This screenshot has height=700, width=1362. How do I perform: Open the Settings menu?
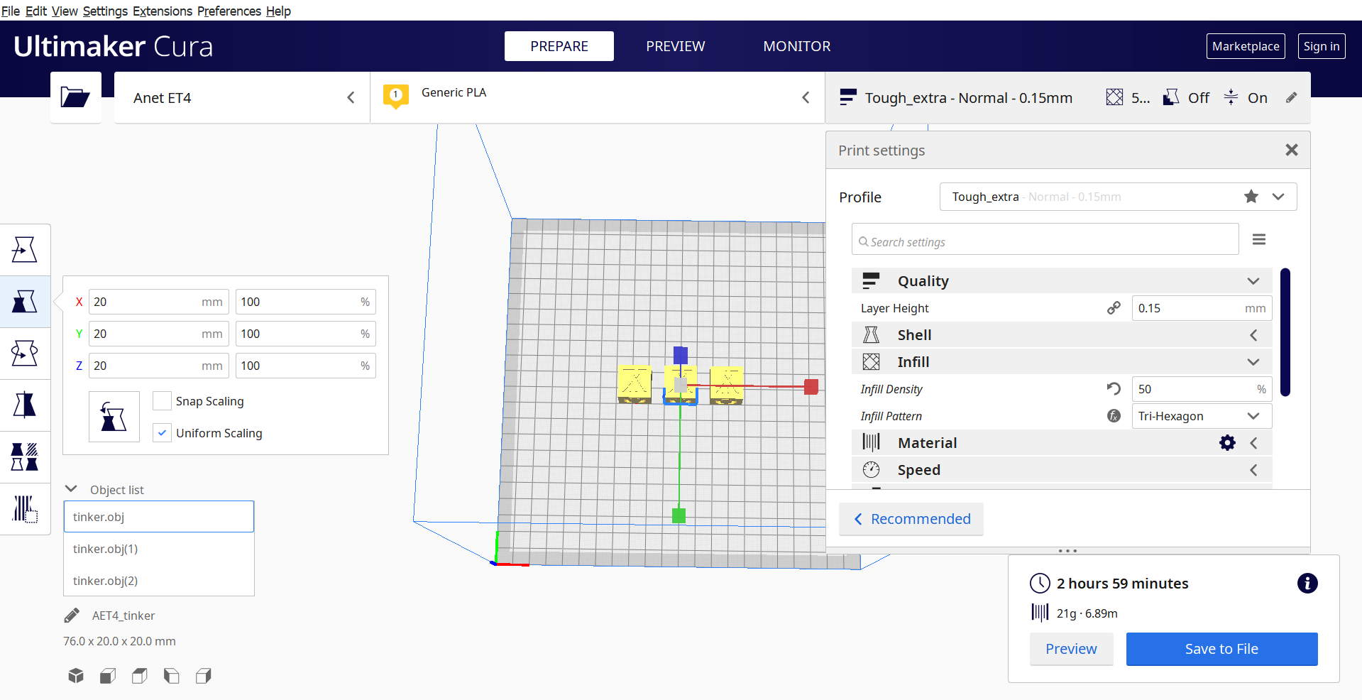[x=105, y=11]
